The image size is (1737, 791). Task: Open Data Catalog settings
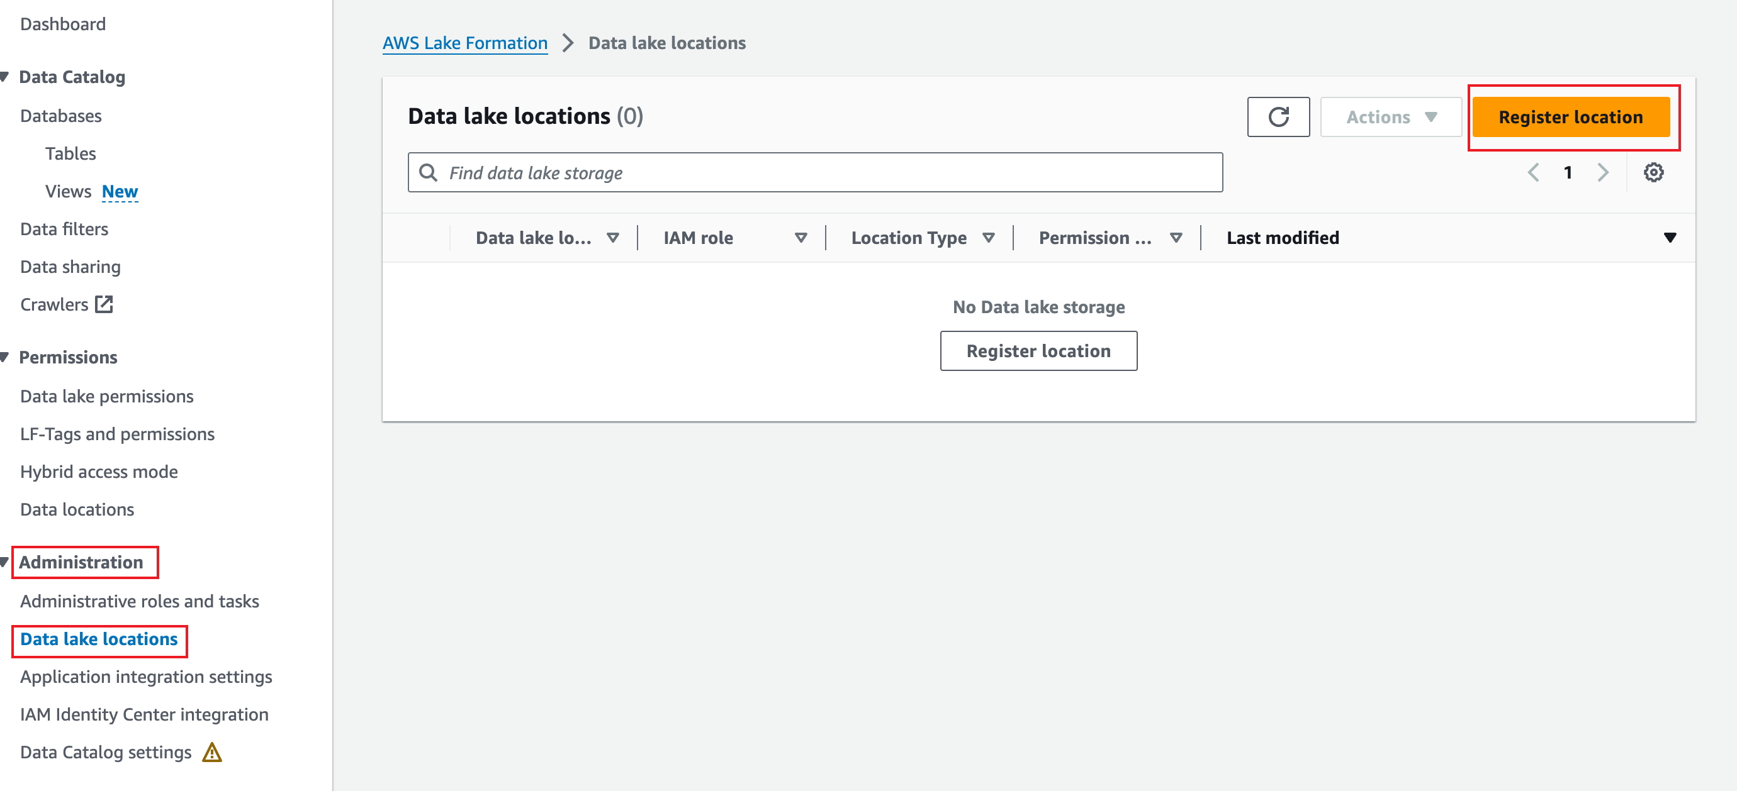point(106,752)
